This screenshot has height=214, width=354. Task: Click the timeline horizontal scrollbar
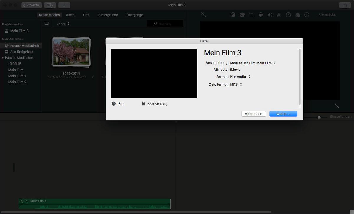point(136,212)
